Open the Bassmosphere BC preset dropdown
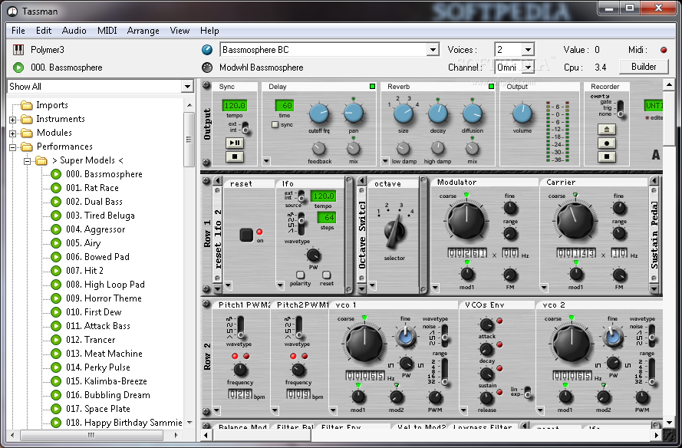The height and width of the screenshot is (448, 682). click(x=433, y=50)
